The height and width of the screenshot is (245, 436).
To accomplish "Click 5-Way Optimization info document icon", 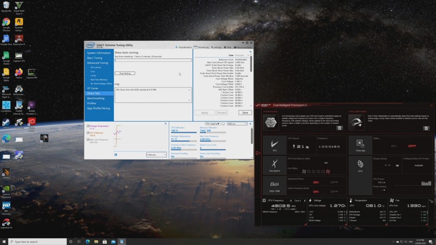I will pos(426,128).
